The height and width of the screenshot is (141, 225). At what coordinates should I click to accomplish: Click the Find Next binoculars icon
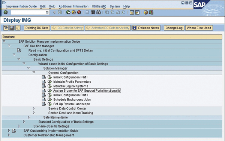(x=98, y=12)
